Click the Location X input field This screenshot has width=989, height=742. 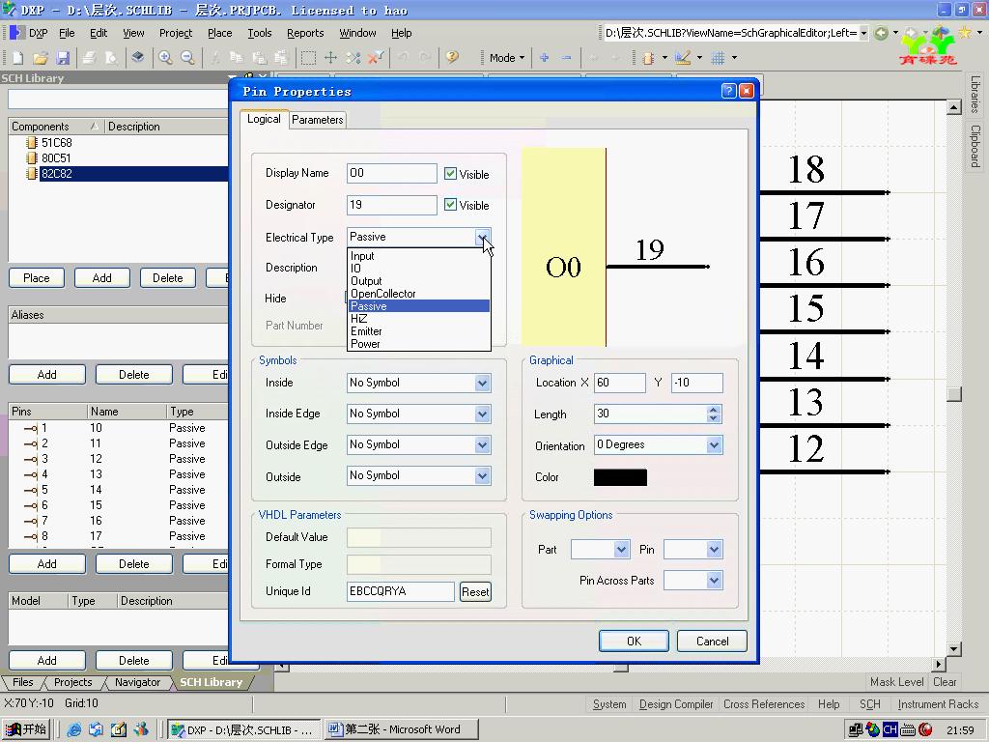(619, 383)
